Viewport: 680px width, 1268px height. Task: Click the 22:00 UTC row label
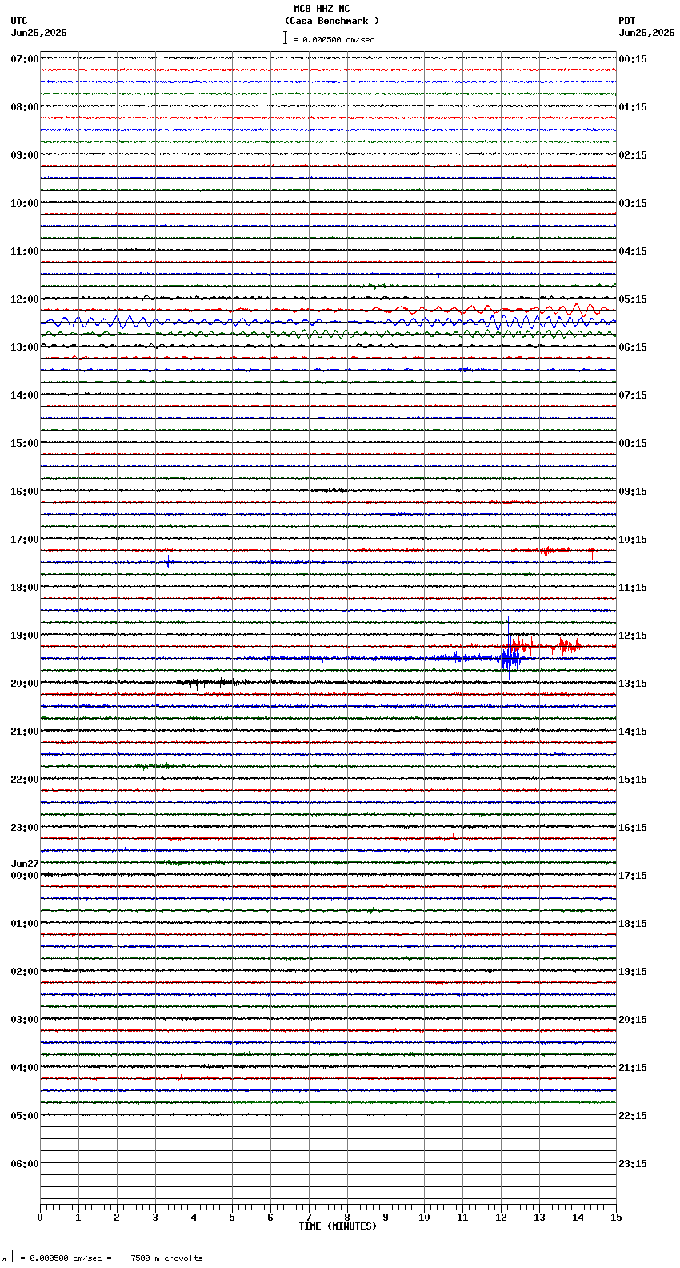[x=25, y=780]
